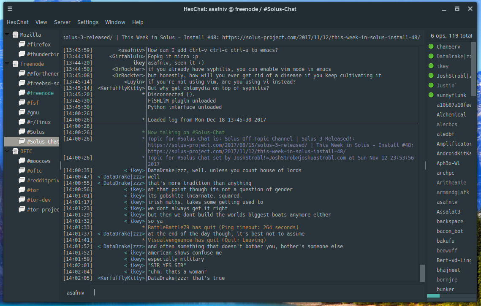Image resolution: width=481 pixels, height=306 pixels.
Task: Open the Help menu
Action: (x=138, y=22)
